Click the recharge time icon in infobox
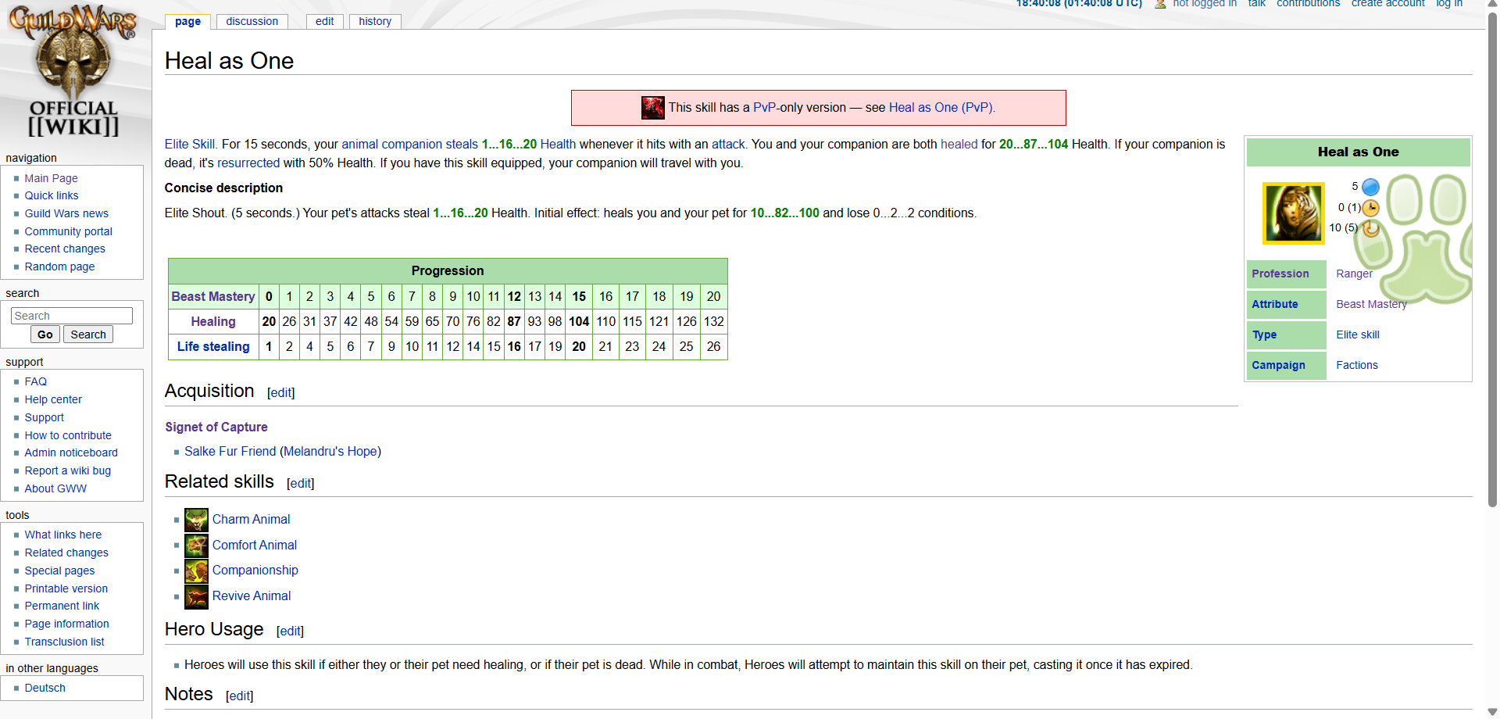Viewport: 1500px width, 719px height. click(x=1370, y=228)
